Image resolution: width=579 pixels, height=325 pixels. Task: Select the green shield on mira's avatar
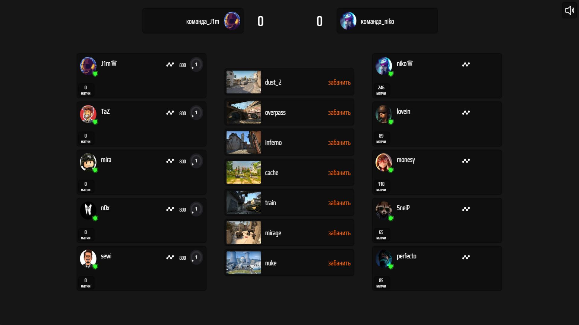[95, 170]
